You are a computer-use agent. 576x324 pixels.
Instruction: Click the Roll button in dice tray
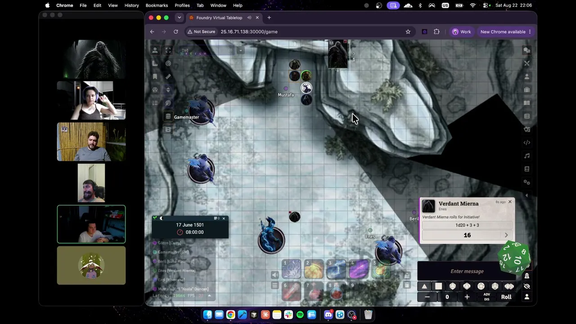coord(506,297)
